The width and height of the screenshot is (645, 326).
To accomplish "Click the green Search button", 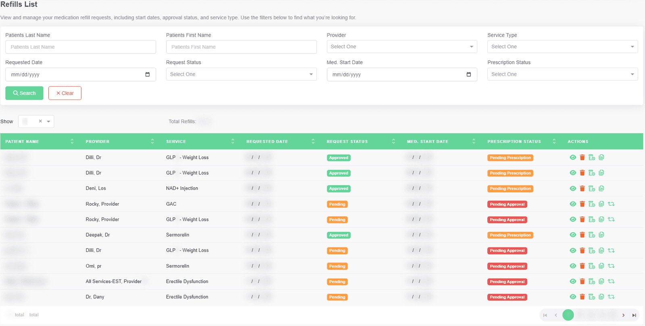I will [24, 93].
